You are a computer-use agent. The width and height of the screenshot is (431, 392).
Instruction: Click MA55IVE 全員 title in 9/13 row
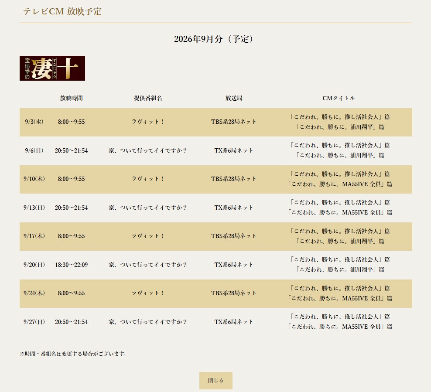click(340, 213)
